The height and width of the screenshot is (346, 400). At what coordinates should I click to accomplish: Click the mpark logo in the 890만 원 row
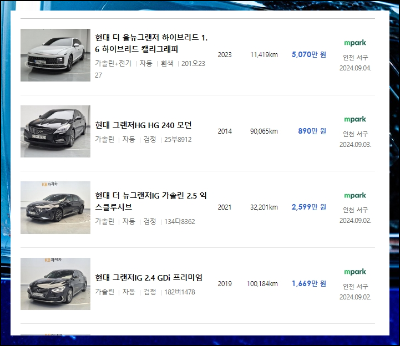click(355, 119)
